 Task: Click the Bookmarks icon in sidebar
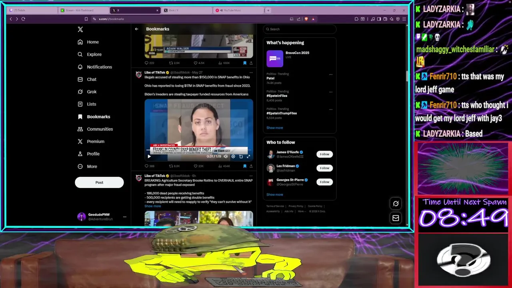point(80,116)
